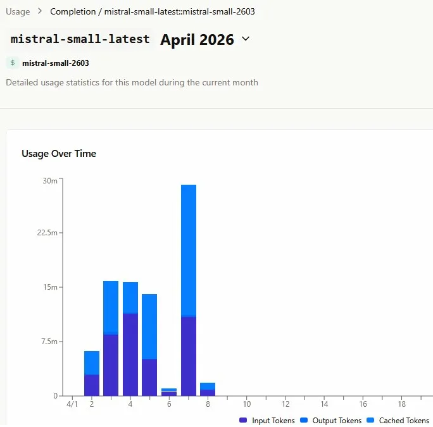
Task: Click the Cached Tokens legend label
Action: [x=404, y=421]
